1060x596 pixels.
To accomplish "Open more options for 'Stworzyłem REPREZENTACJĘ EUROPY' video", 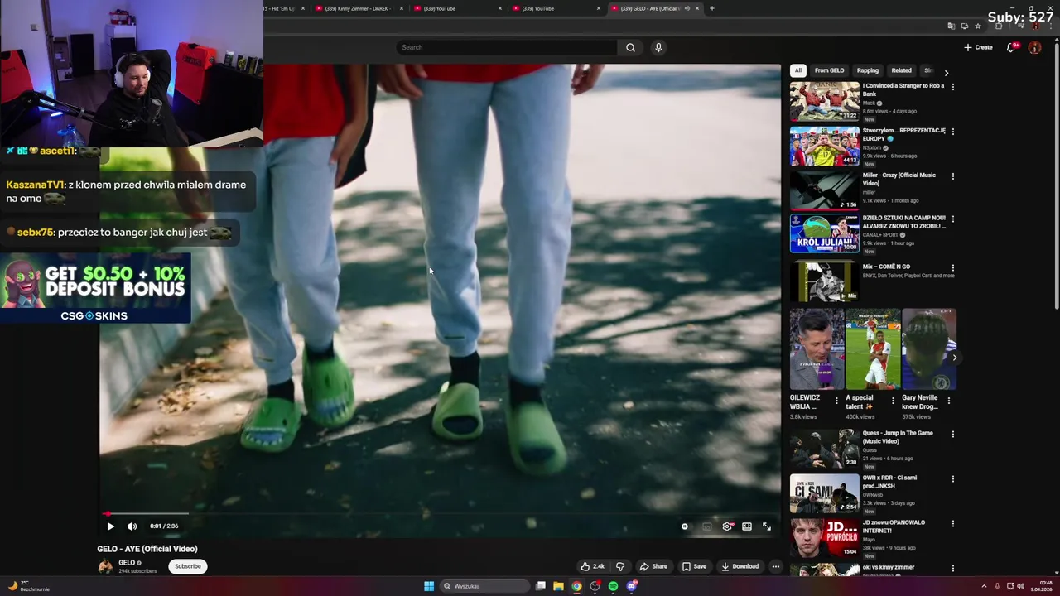I will coord(953,131).
